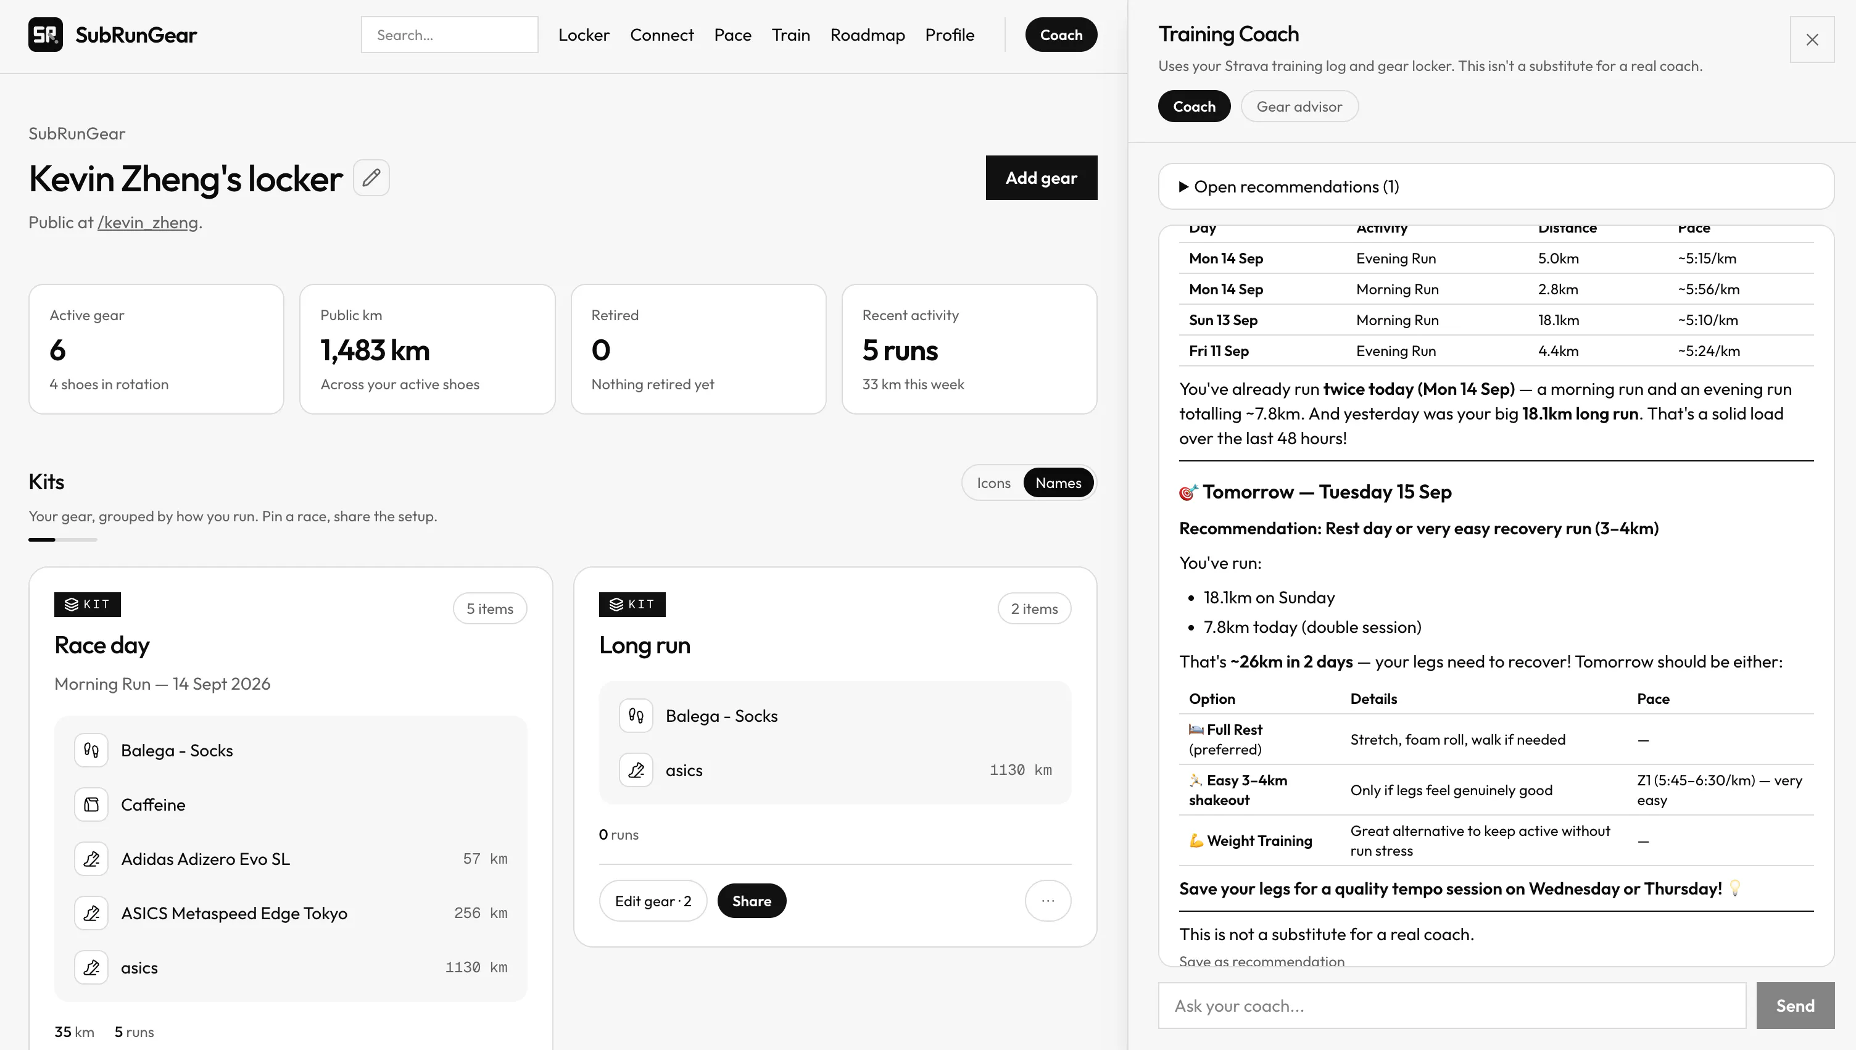
Task: Click Fri 11 Sep row in coach table
Action: pyautogui.click(x=1496, y=350)
